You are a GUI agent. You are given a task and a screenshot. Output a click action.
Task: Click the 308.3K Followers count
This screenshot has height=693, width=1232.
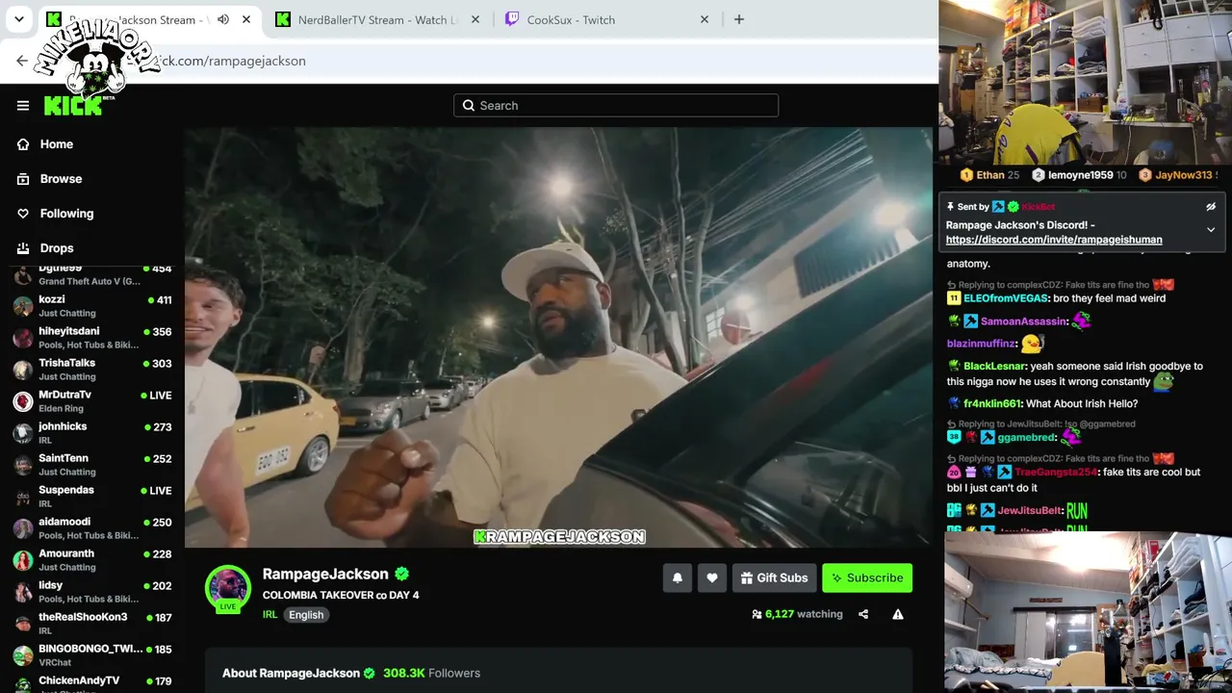431,673
